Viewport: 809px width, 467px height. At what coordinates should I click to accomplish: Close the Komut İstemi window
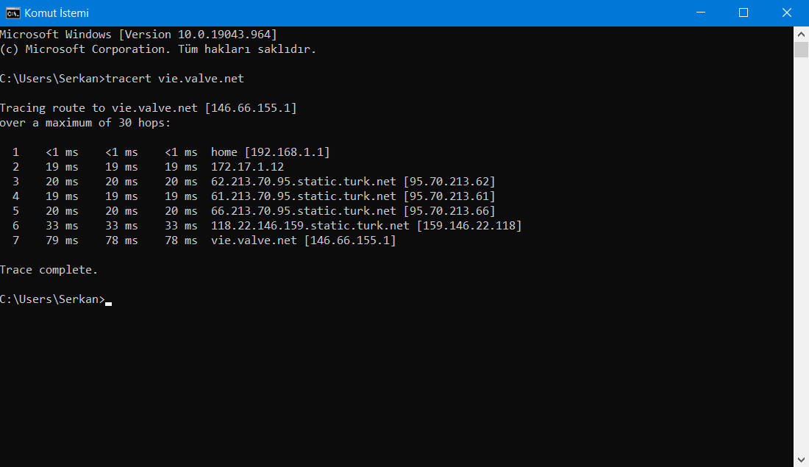point(787,13)
